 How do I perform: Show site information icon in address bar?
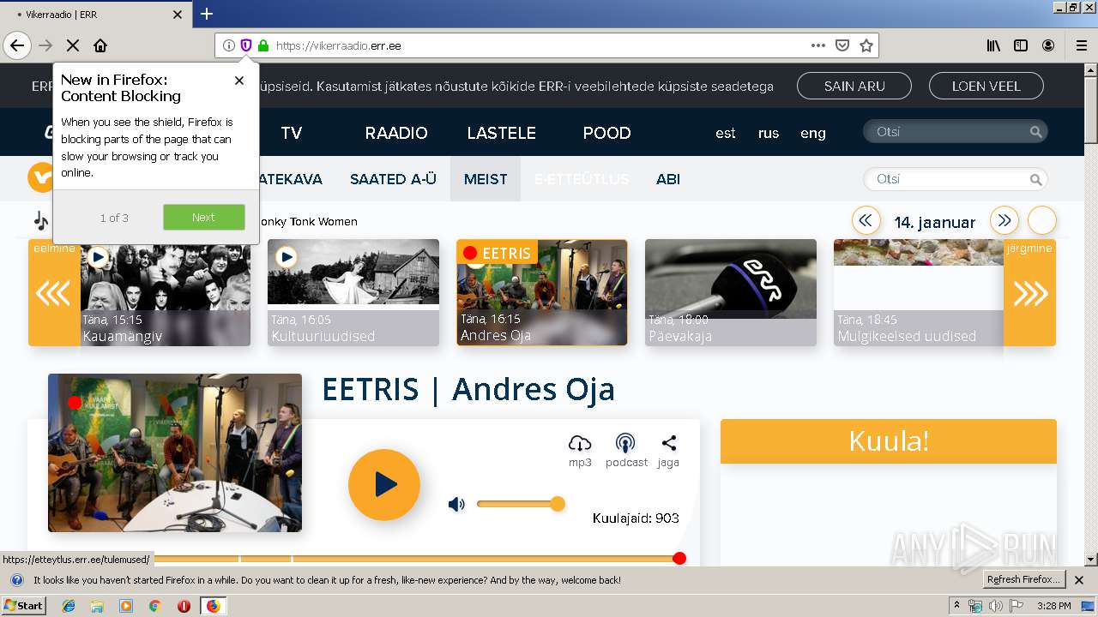229,45
